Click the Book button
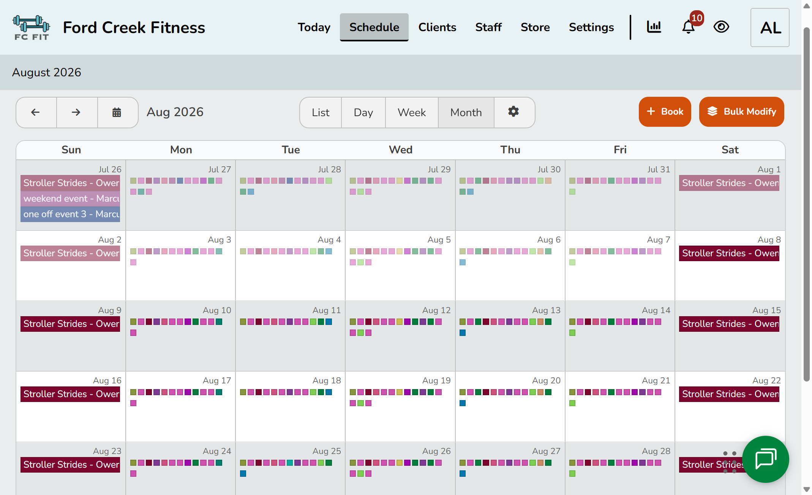The image size is (812, 495). [665, 112]
